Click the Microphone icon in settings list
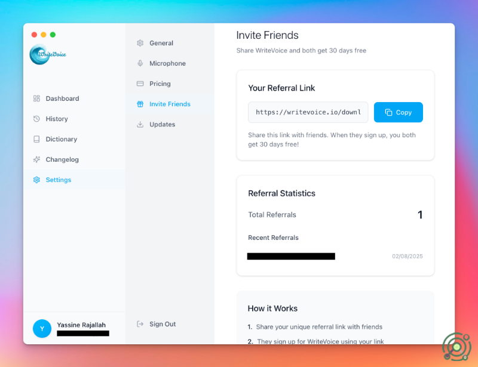Image resolution: width=478 pixels, height=367 pixels. tap(140, 63)
